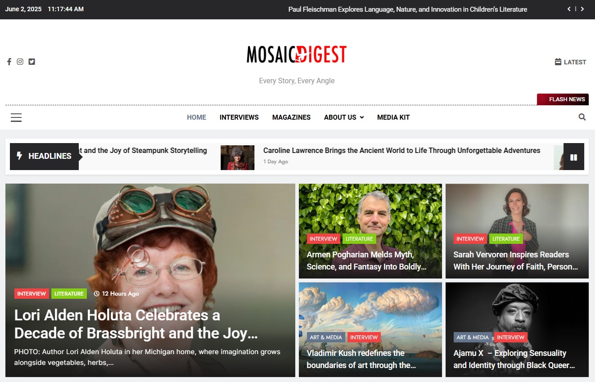Select Literature tag on Armen Pogharian card
Screen dimensions: 595x382
[359, 239]
